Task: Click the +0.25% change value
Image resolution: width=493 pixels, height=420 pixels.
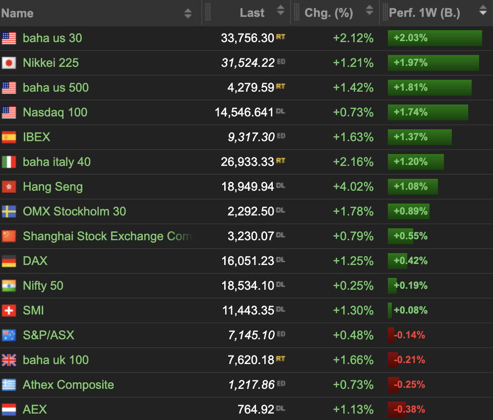Action: pyautogui.click(x=354, y=286)
